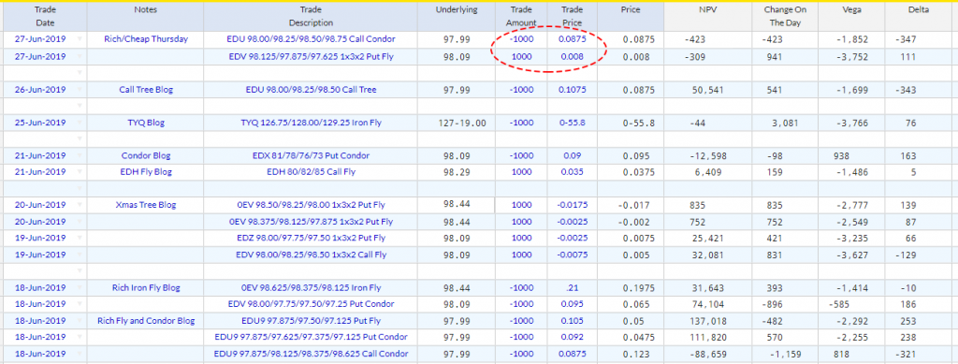The width and height of the screenshot is (958, 364).
Task: Click the Trade Price column header
Action: [x=572, y=17]
